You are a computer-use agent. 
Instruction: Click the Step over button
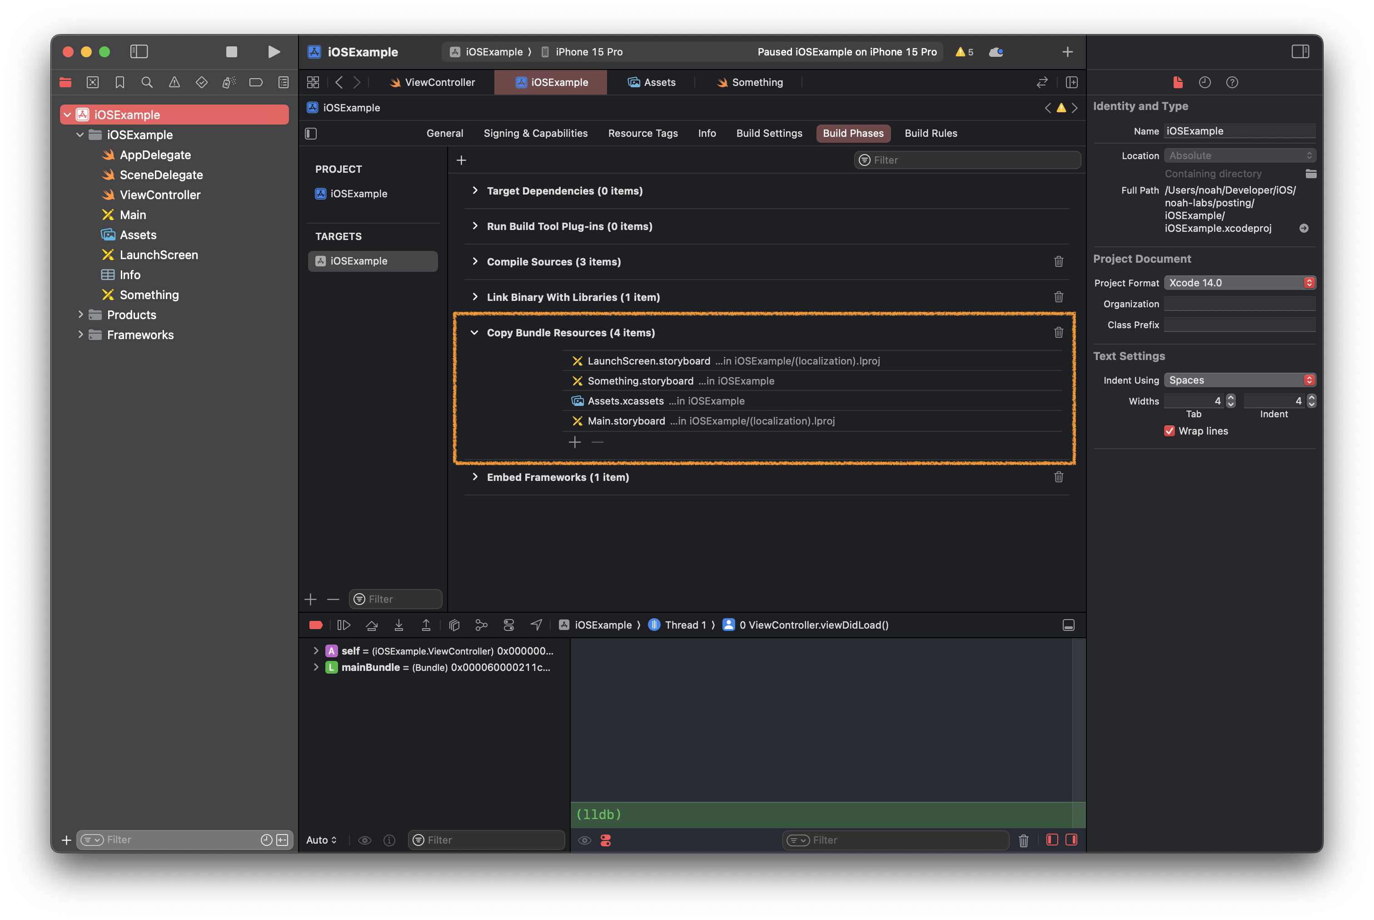[372, 625]
